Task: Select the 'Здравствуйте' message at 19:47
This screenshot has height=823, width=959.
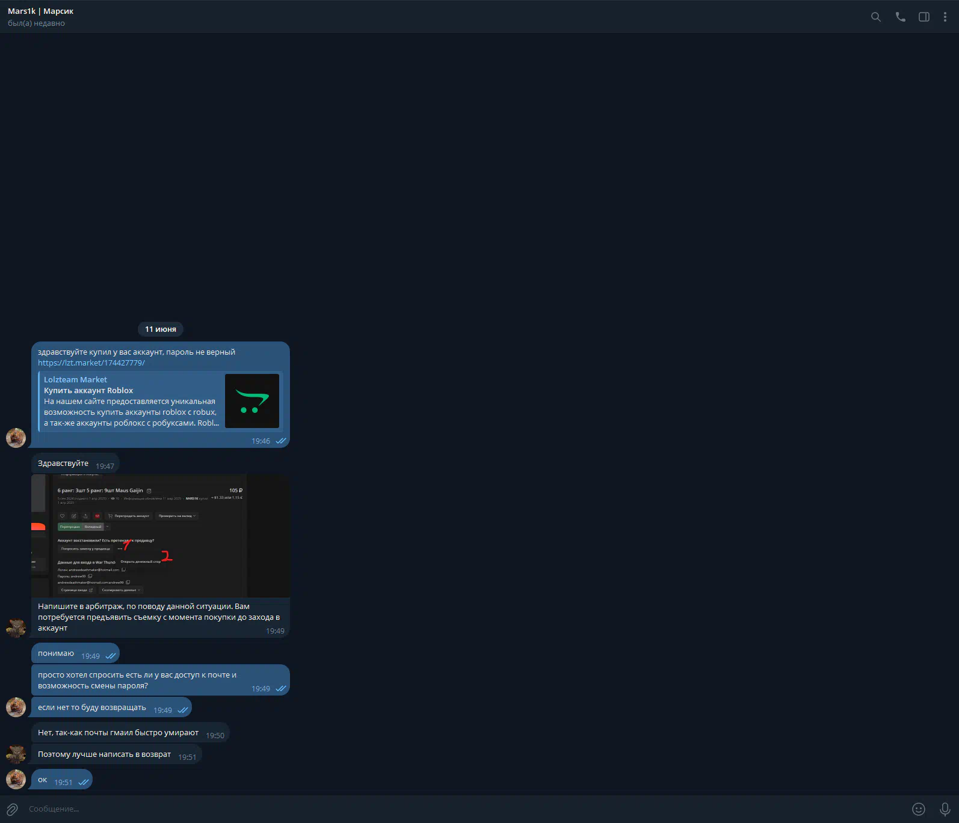Action: (x=75, y=464)
